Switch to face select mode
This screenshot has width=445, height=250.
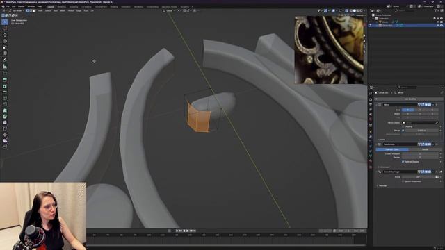pyautogui.click(x=34, y=11)
